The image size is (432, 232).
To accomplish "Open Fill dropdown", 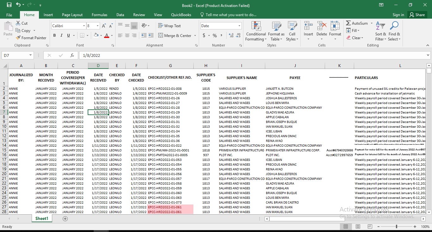I will tap(353, 31).
